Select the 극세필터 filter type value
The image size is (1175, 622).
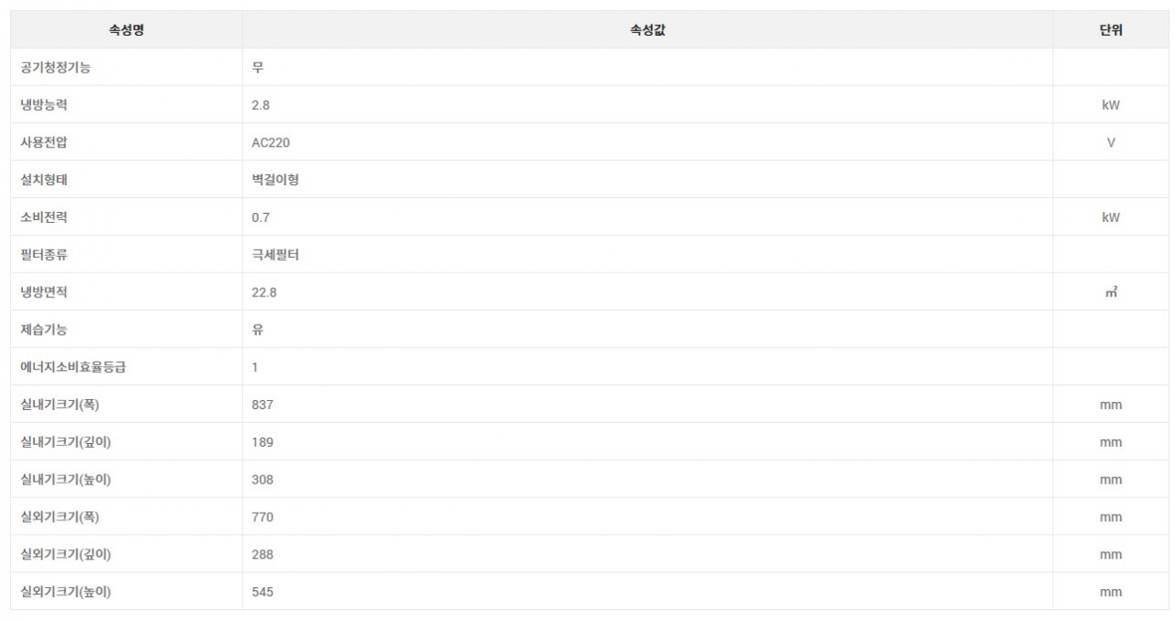[x=275, y=255]
